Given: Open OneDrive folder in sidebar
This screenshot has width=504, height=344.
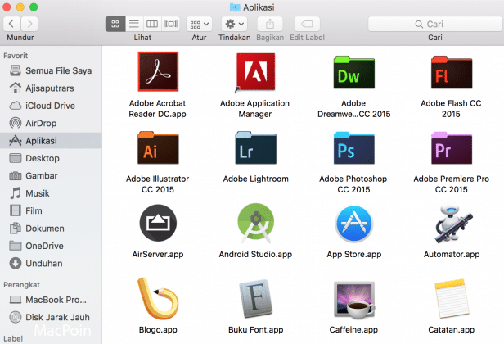Looking at the screenshot, I should coord(51,246).
